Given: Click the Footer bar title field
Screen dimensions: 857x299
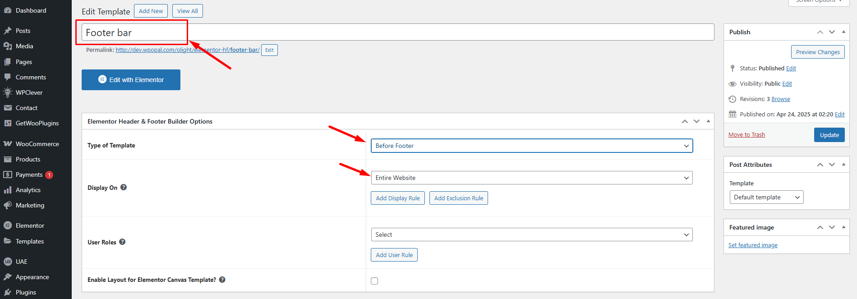Looking at the screenshot, I should click(x=397, y=32).
